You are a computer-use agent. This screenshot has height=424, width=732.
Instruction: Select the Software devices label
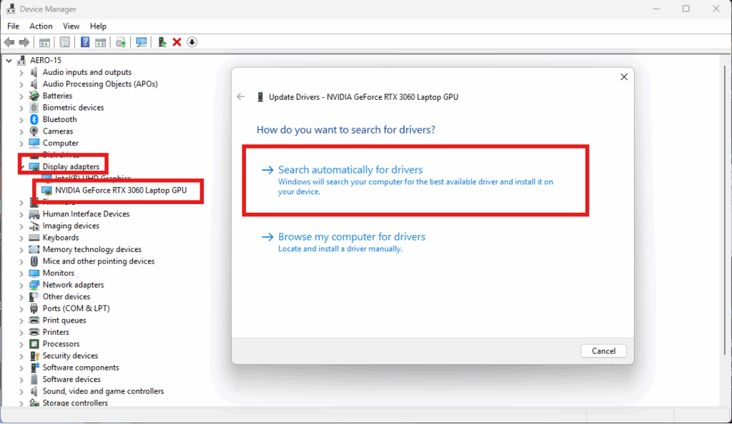pyautogui.click(x=71, y=379)
